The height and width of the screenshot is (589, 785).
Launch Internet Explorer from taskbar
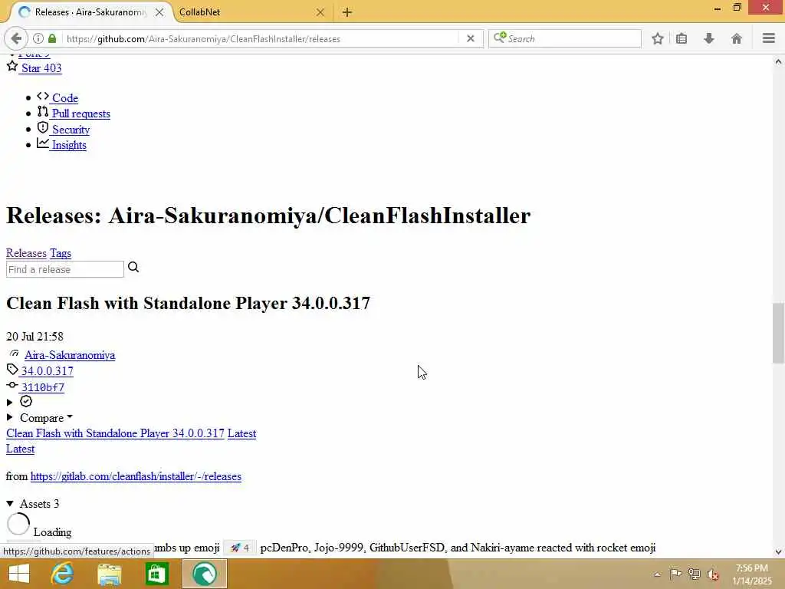[x=63, y=574]
